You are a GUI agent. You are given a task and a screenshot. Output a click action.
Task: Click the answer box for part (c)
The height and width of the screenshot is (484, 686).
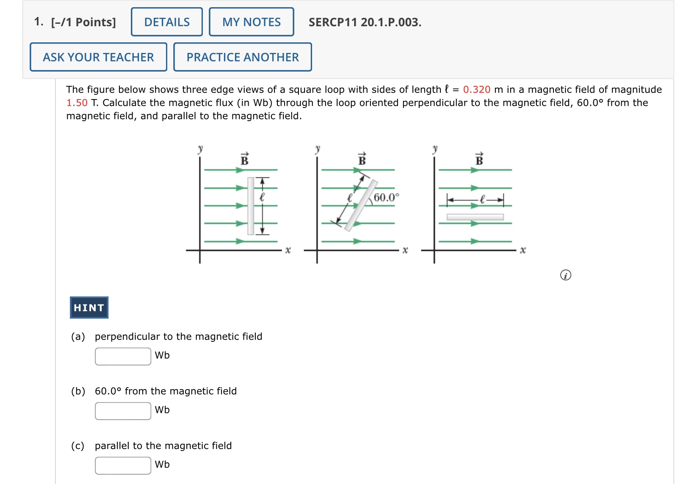tap(123, 465)
